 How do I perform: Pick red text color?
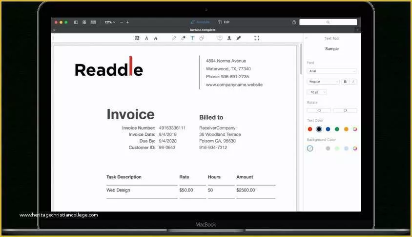click(310, 129)
